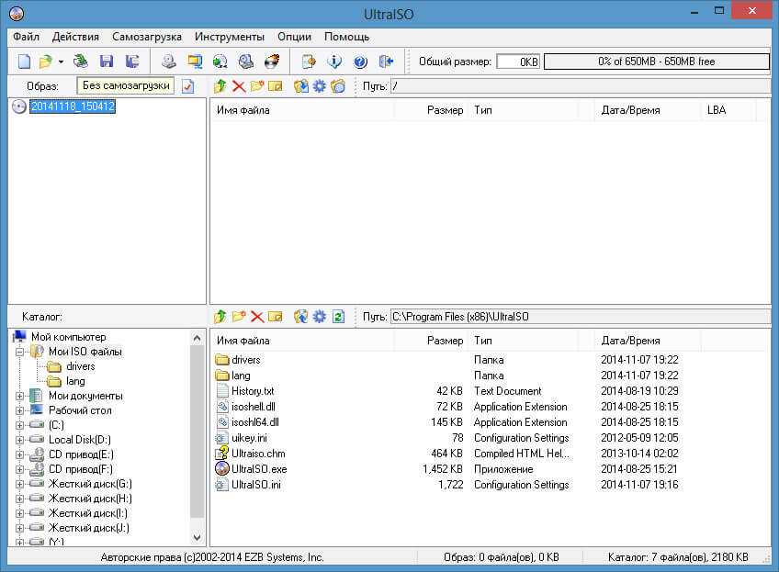Expand the Local Disk(D:) tree node
The width and height of the screenshot is (779, 572).
[20, 440]
